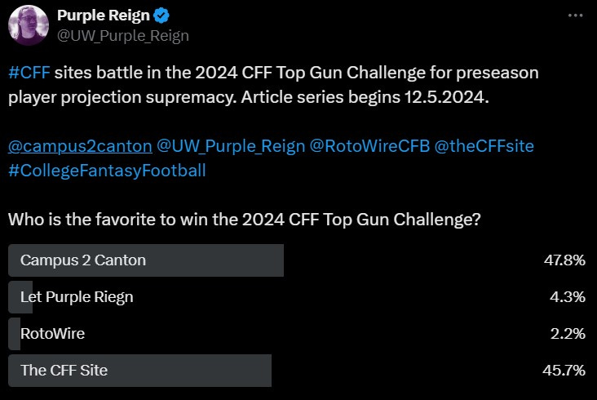This screenshot has width=597, height=400.
Task: Click the 4.3% poll result
Action: click(x=568, y=297)
